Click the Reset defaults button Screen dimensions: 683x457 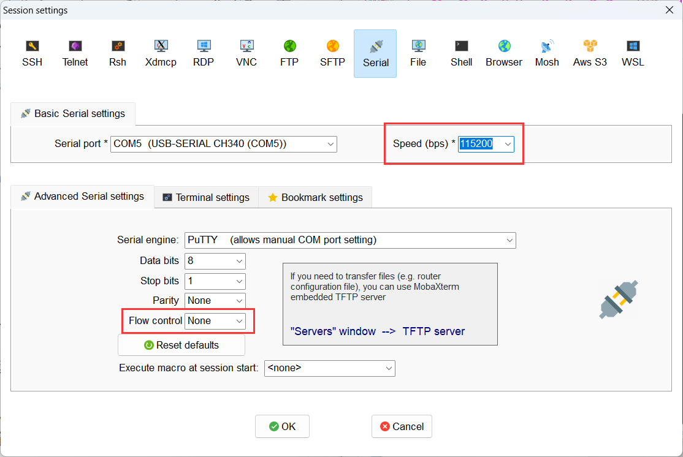pos(181,345)
